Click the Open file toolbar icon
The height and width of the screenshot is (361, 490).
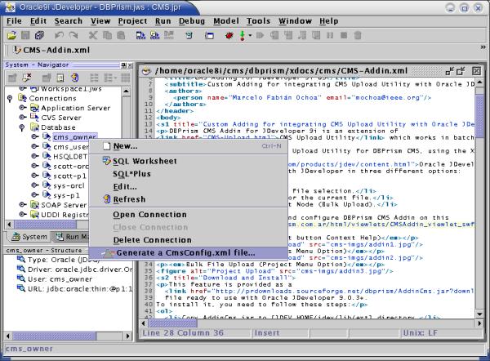pyautogui.click(x=11, y=35)
